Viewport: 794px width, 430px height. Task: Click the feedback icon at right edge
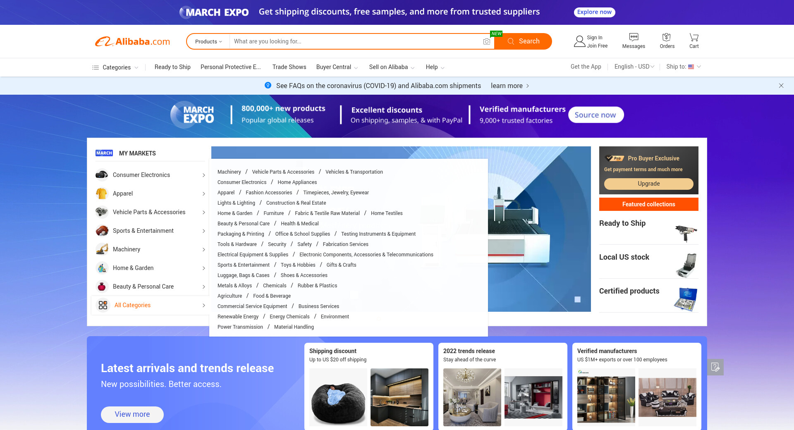[715, 367]
